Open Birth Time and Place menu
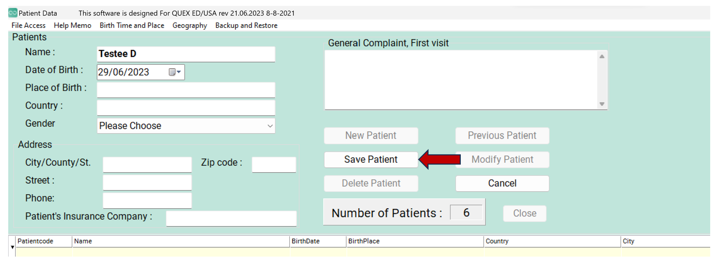 click(132, 25)
